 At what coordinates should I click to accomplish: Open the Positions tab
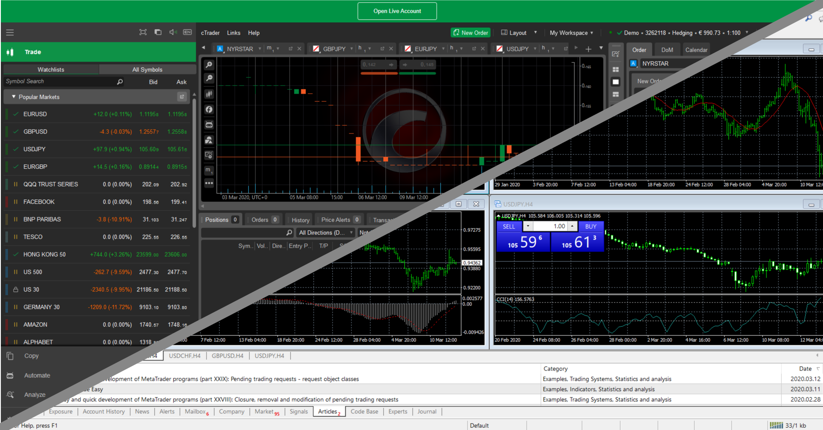(x=221, y=219)
